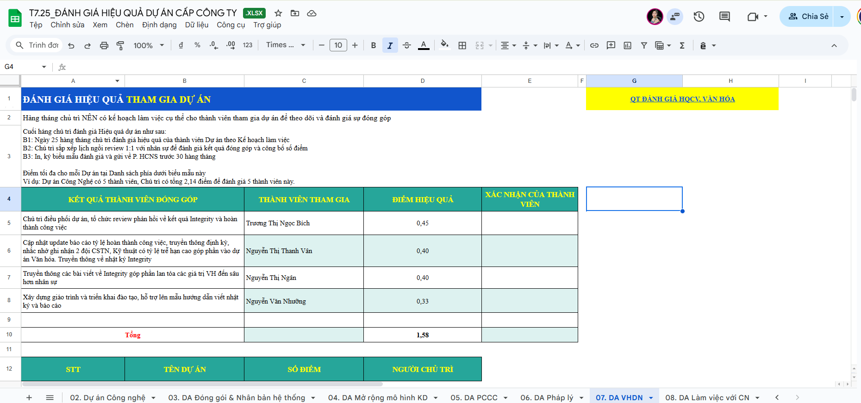Click the create filter funnel icon

(644, 45)
